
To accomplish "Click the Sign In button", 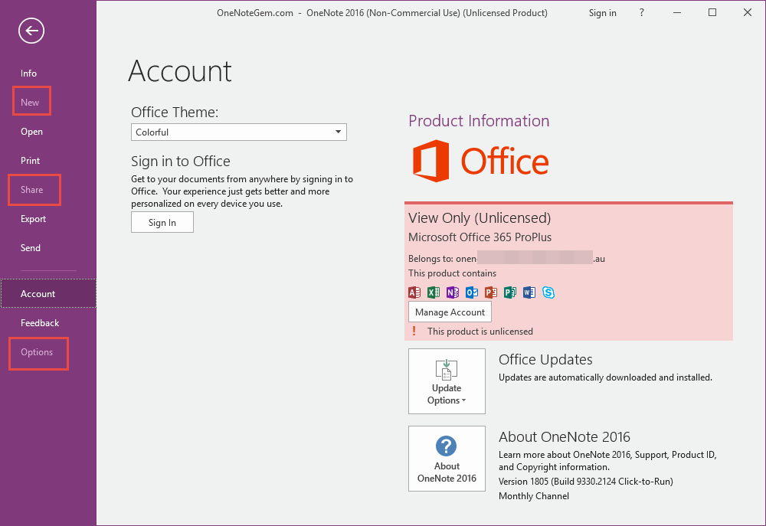I will tap(162, 222).
